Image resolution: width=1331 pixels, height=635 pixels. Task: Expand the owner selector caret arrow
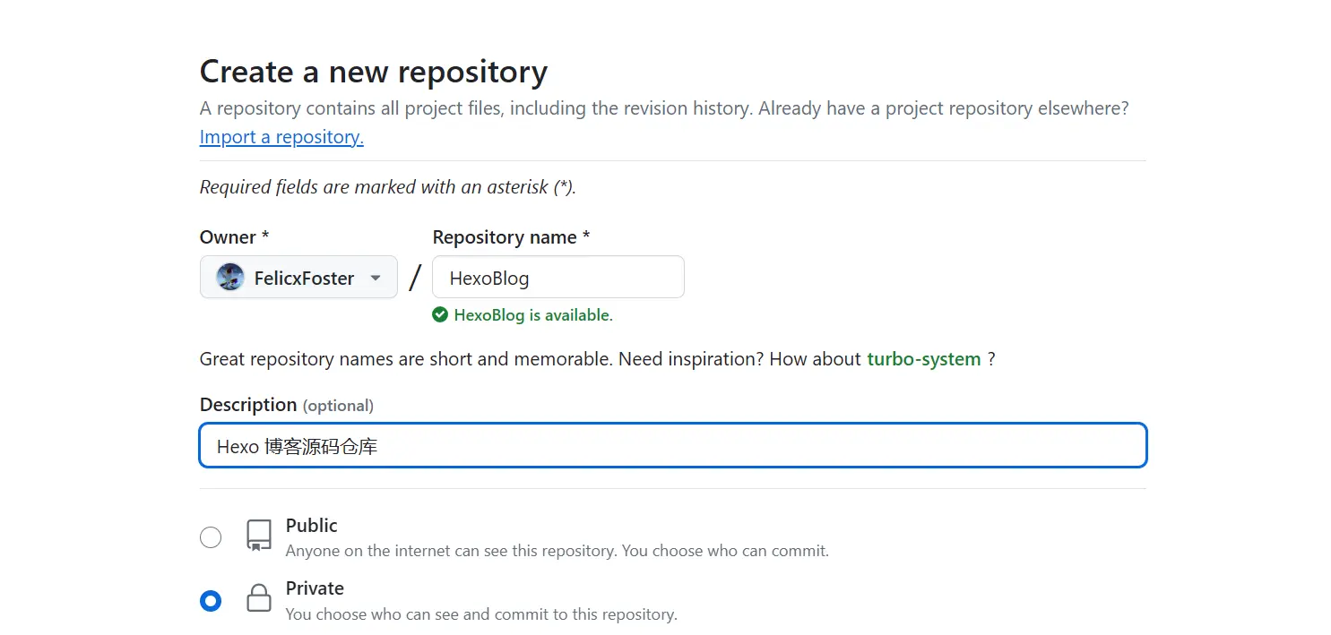pyautogui.click(x=376, y=279)
